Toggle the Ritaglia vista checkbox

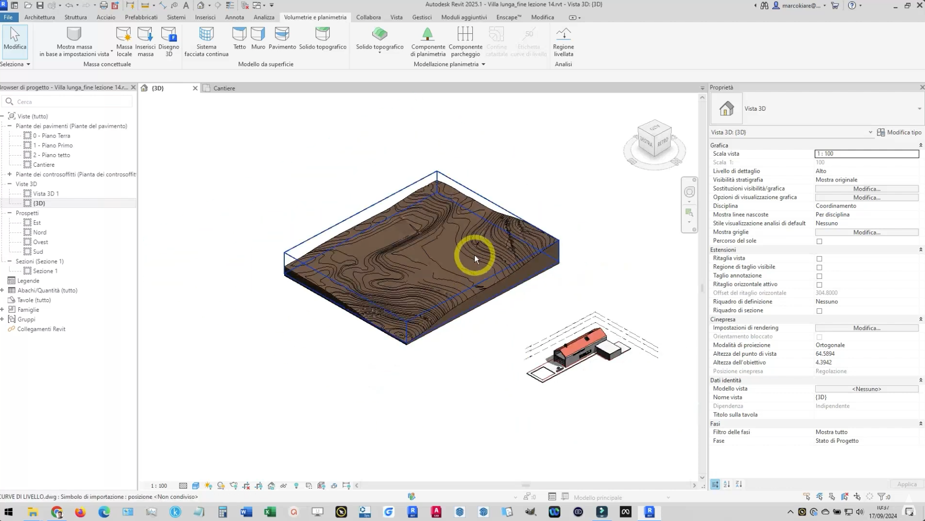(819, 259)
